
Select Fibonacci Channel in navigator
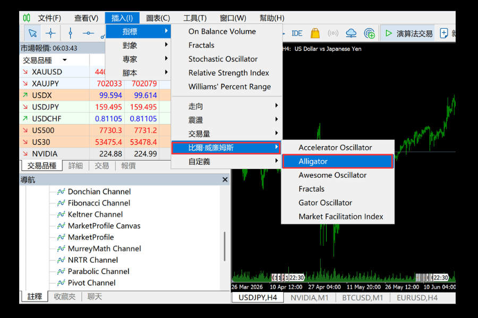click(x=99, y=203)
